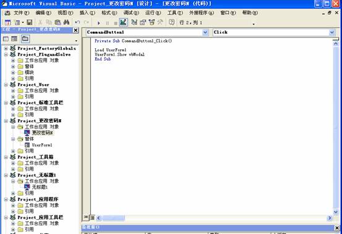Open the Click procedure dropdown
342x234 pixels.
[331, 33]
